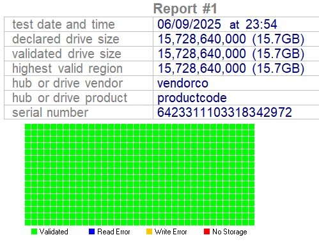The width and height of the screenshot is (319, 242).
Task: Click the product value 'productcode'
Action: 192,98
